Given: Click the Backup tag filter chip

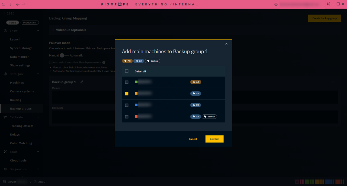Looking at the screenshot, I should pos(152,61).
